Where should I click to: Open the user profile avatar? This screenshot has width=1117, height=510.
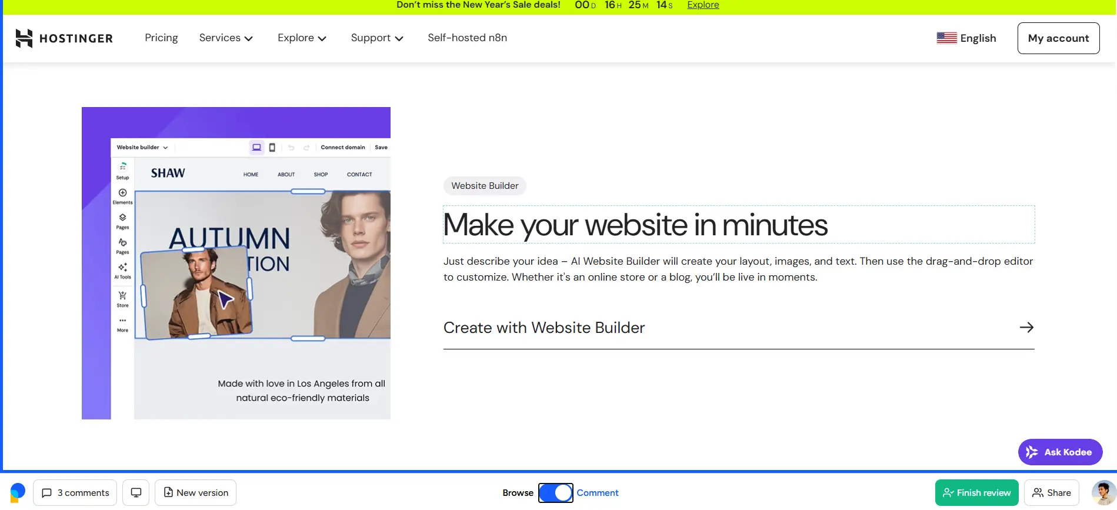(x=1103, y=493)
